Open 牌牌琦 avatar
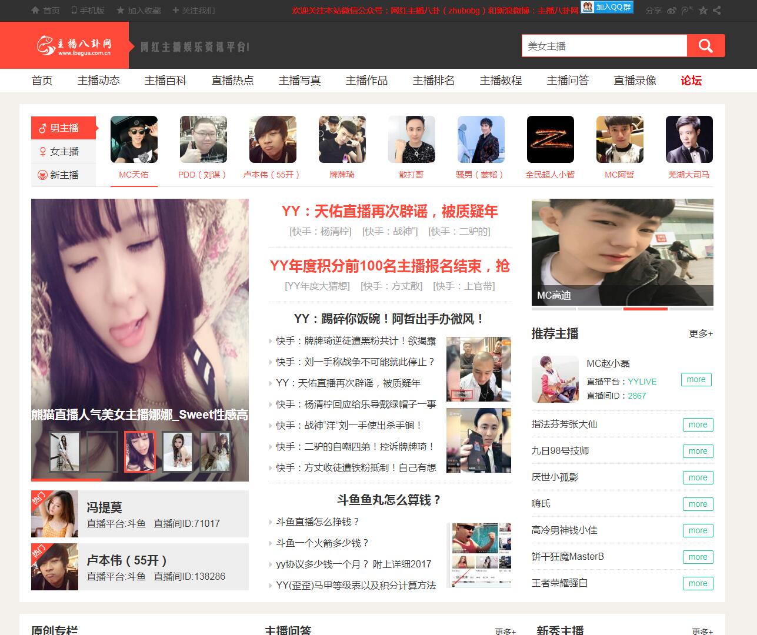The width and height of the screenshot is (757, 635). (342, 139)
